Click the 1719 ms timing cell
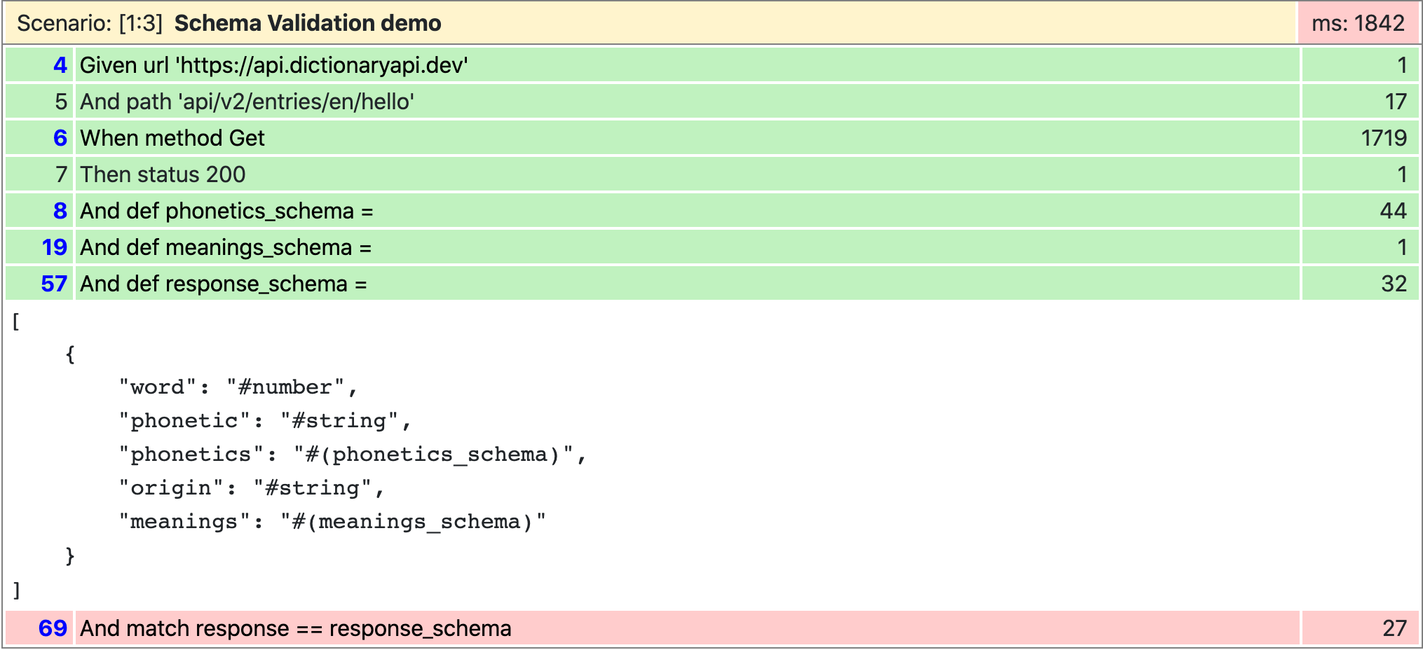 (1383, 138)
